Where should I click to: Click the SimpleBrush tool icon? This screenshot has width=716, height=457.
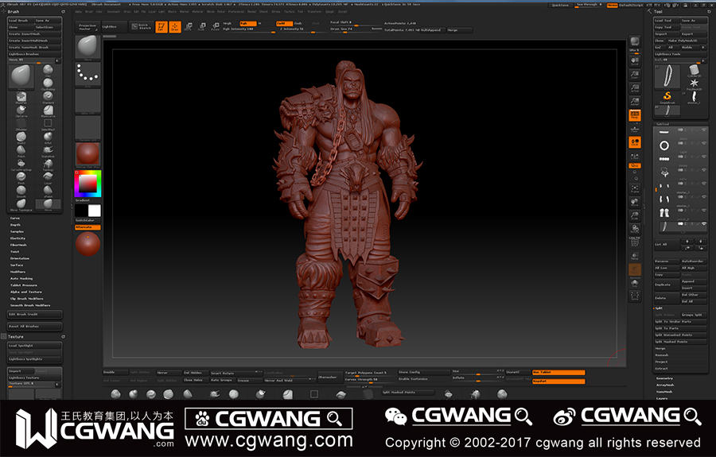point(668,96)
